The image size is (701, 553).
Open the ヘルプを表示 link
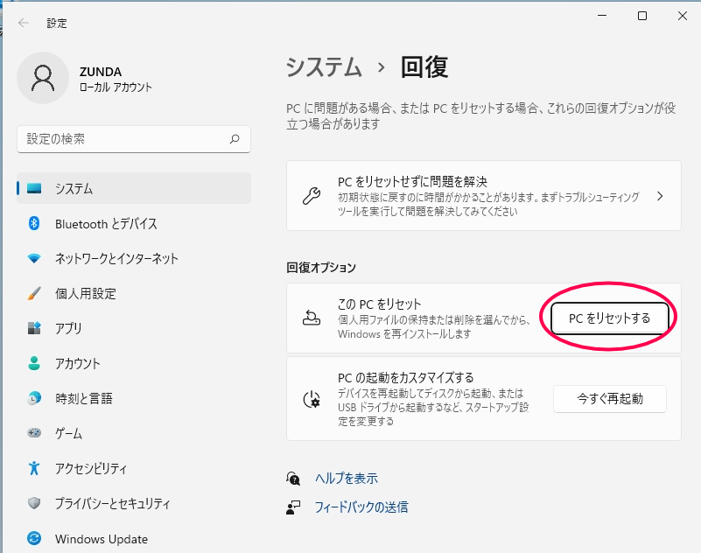(x=347, y=479)
